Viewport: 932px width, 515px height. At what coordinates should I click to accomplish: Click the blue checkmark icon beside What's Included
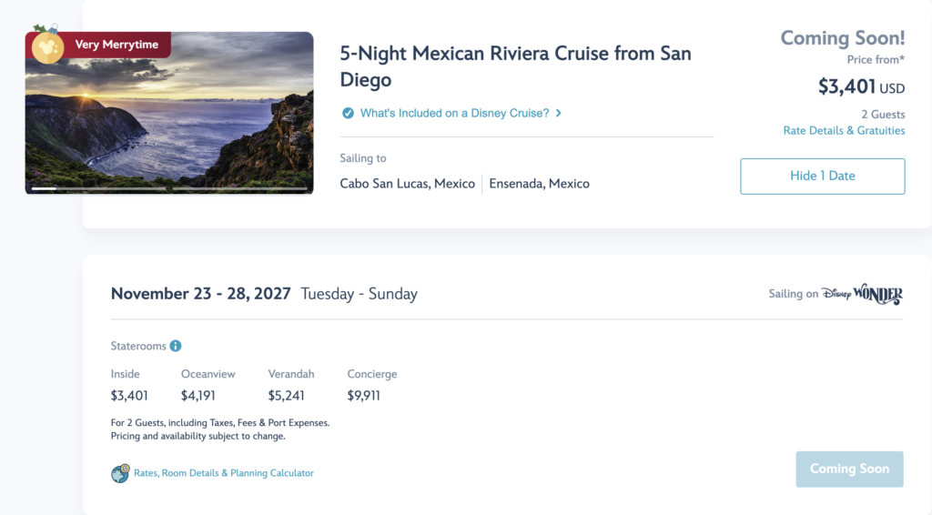[x=348, y=113]
